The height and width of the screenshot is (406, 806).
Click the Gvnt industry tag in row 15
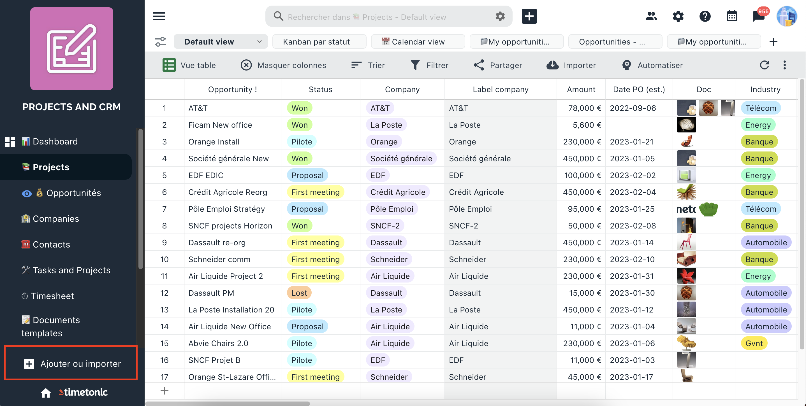coord(754,343)
